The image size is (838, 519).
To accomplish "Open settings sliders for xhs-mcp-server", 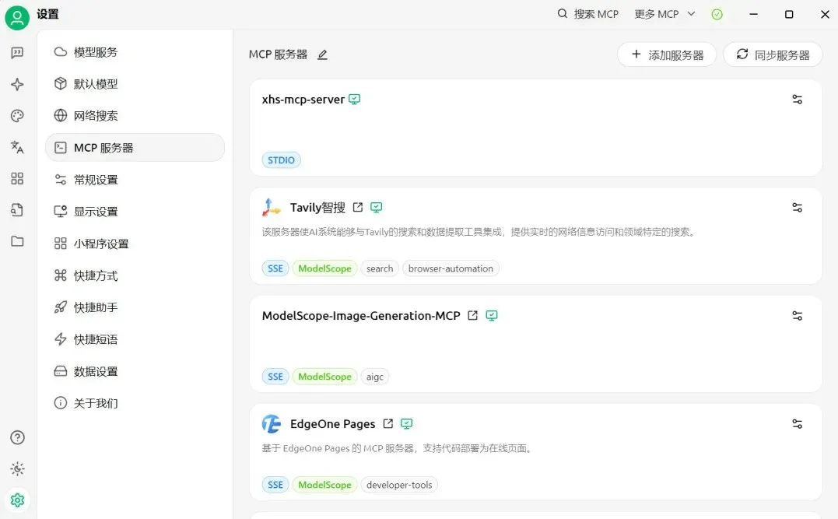I will (x=797, y=100).
